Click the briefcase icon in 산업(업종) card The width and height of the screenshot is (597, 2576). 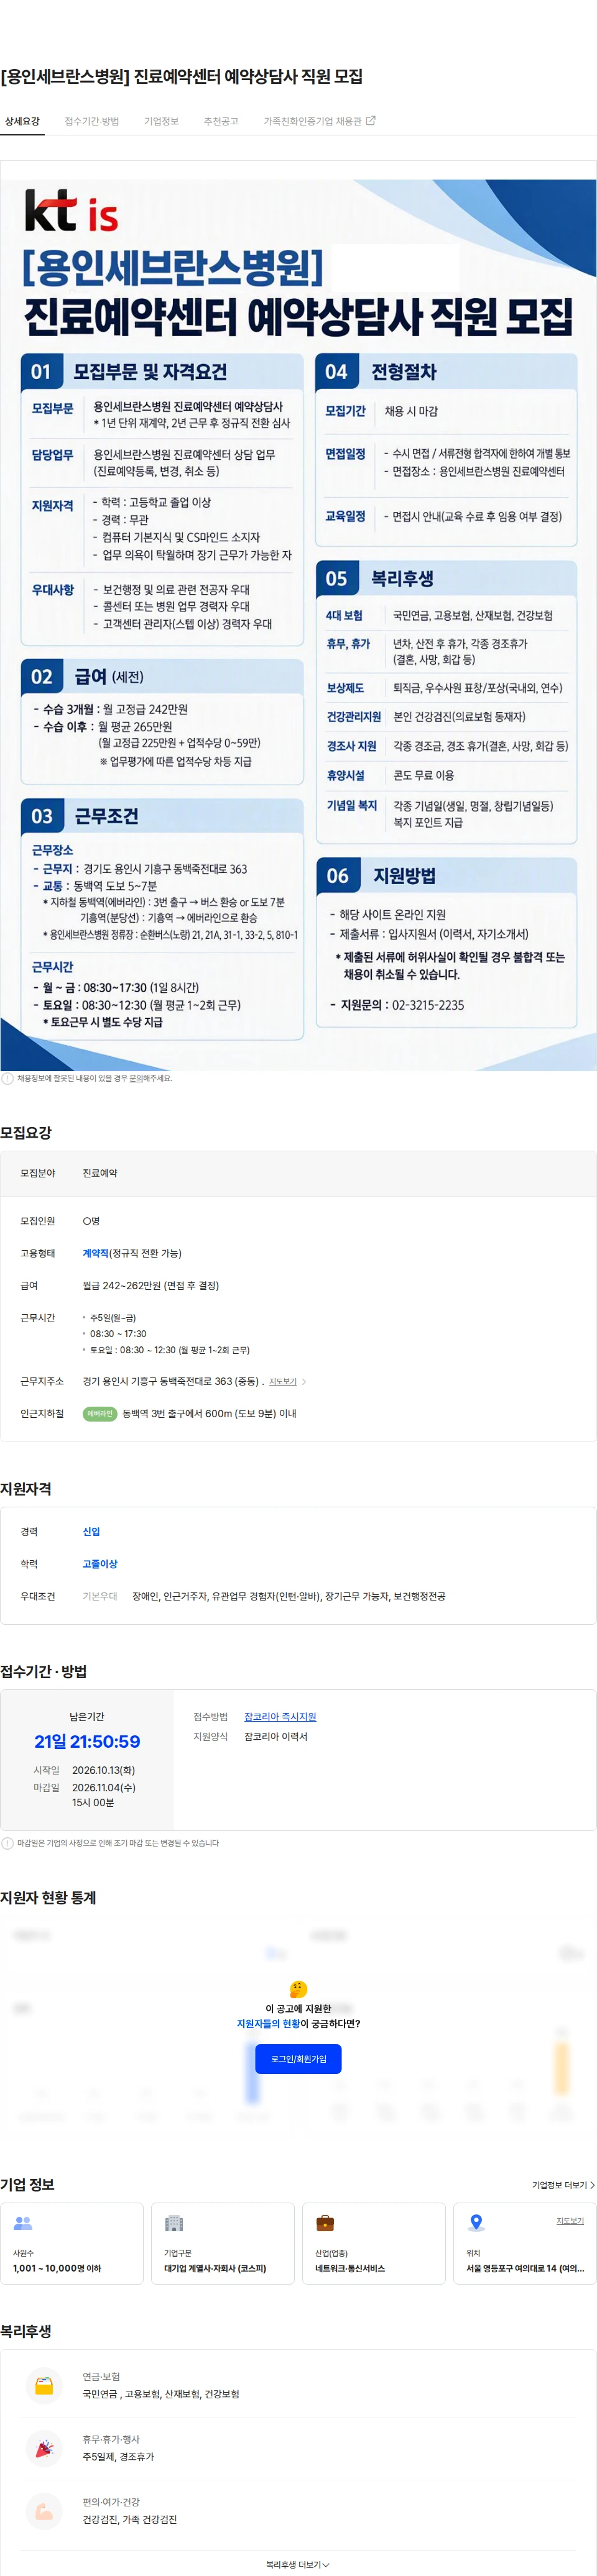pyautogui.click(x=325, y=2223)
